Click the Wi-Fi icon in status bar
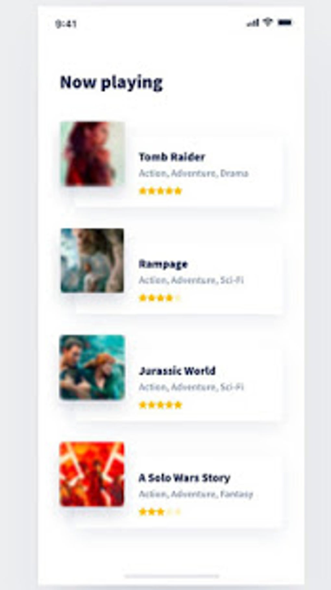Image resolution: width=331 pixels, height=590 pixels. point(268,22)
